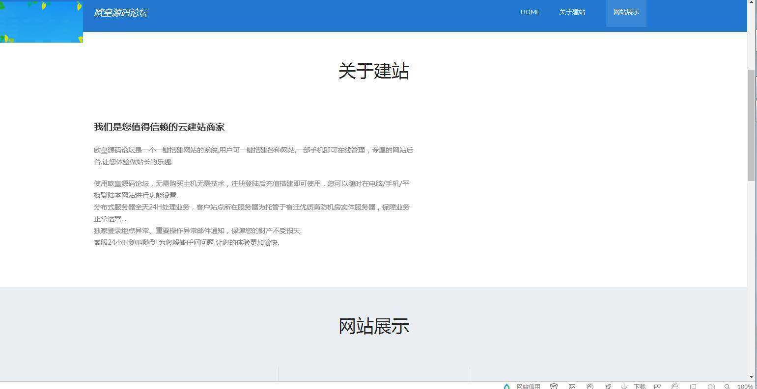Image resolution: width=757 pixels, height=389 pixels.
Task: Open the screenshot pen tool icon in status bar
Action: [x=608, y=386]
